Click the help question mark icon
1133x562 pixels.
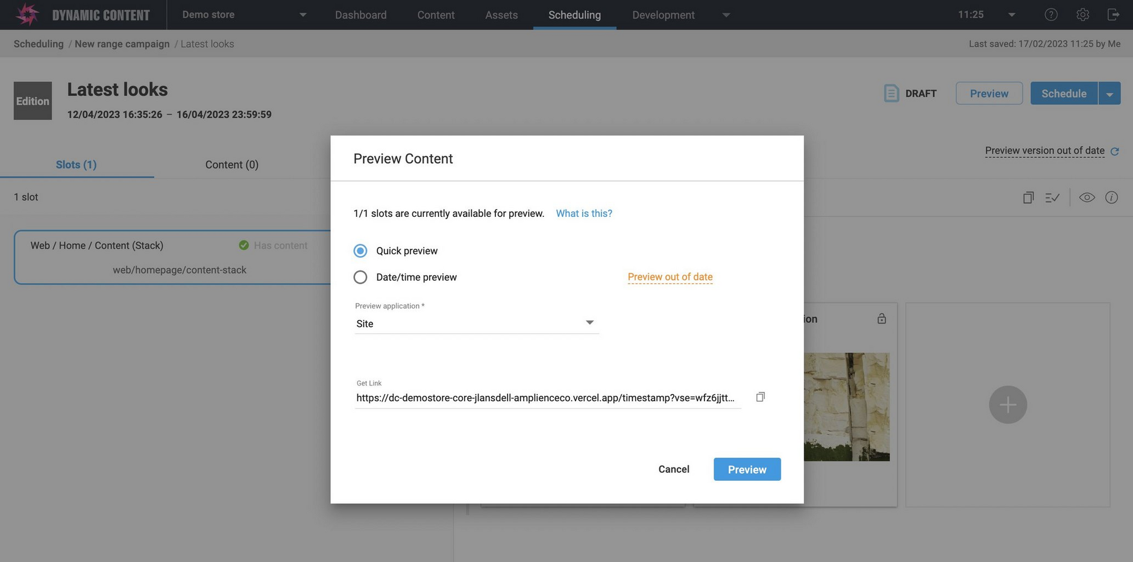point(1050,14)
